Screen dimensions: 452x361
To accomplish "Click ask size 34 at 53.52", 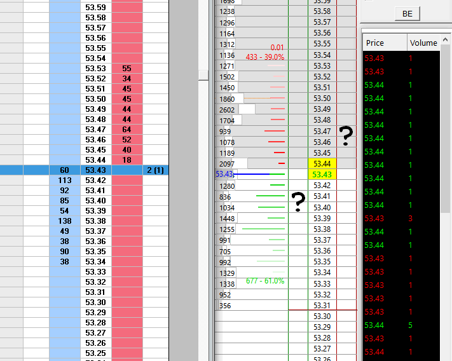I will pyautogui.click(x=127, y=79).
